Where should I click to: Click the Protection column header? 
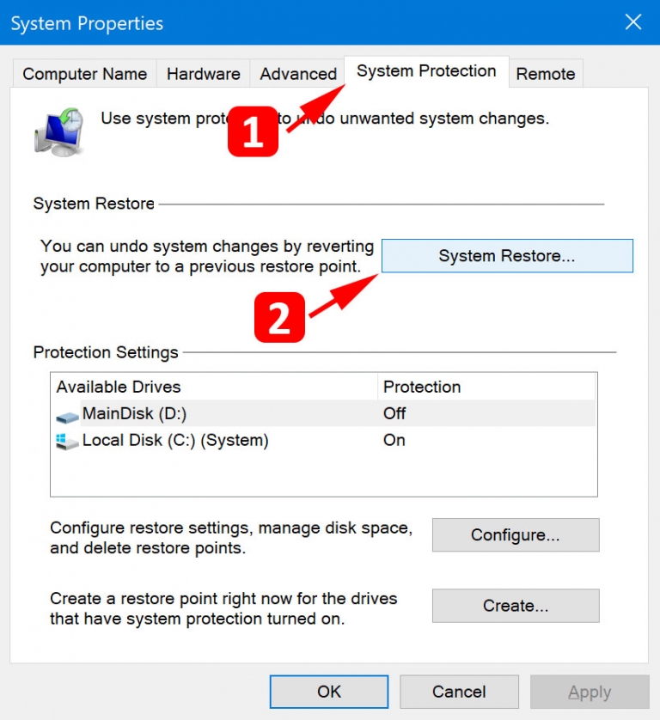pos(422,387)
